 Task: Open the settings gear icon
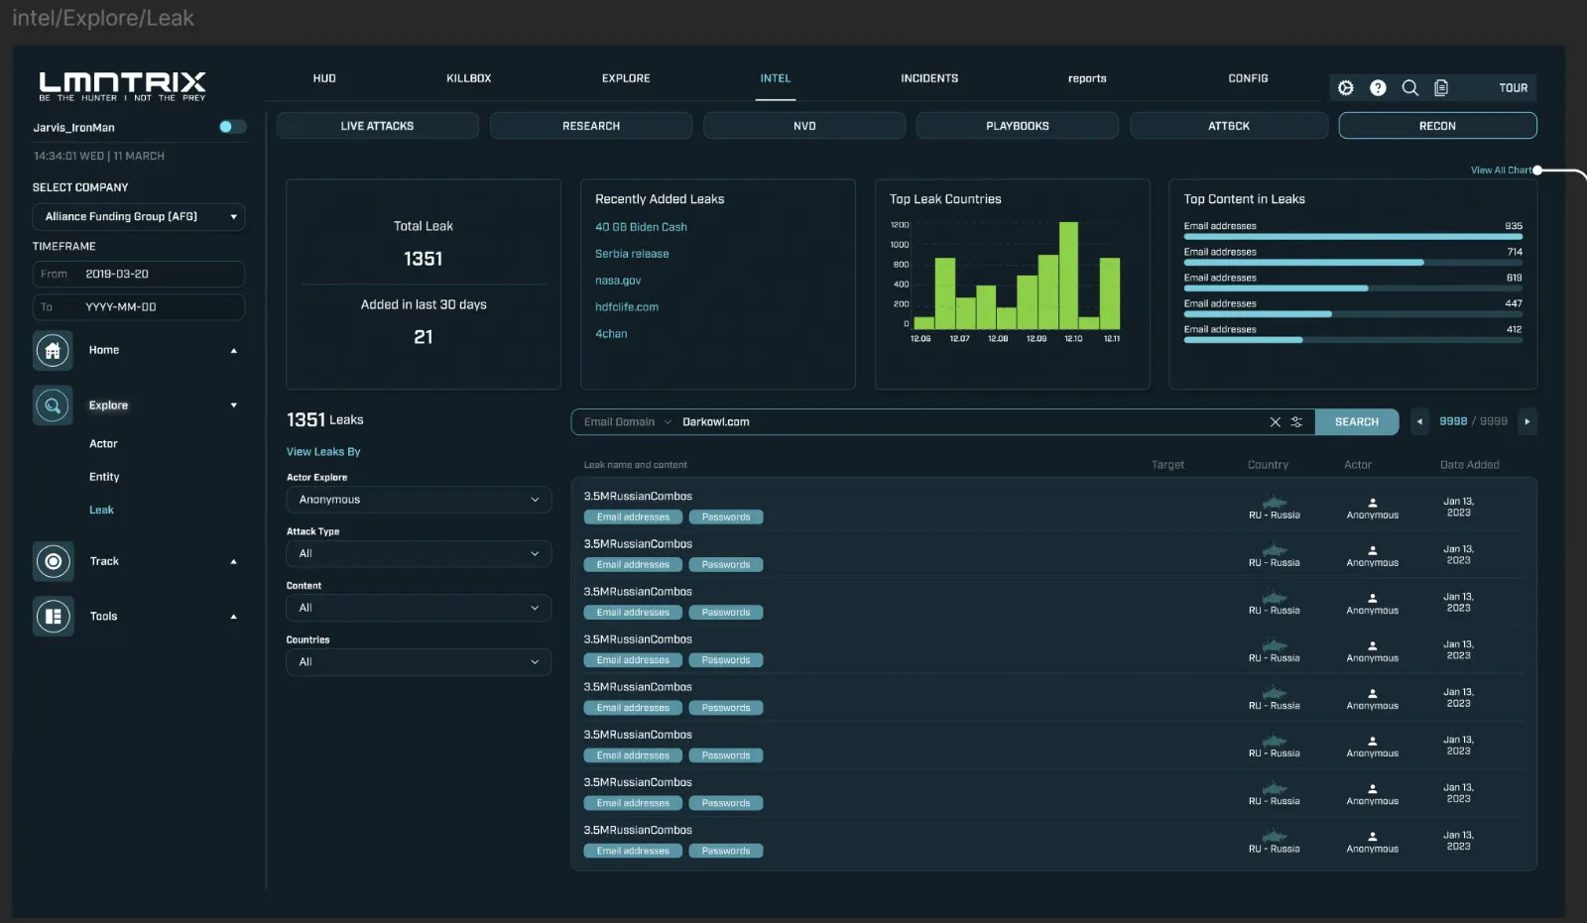[x=1346, y=88]
